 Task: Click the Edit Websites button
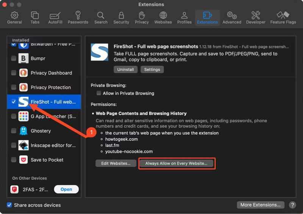point(116,163)
